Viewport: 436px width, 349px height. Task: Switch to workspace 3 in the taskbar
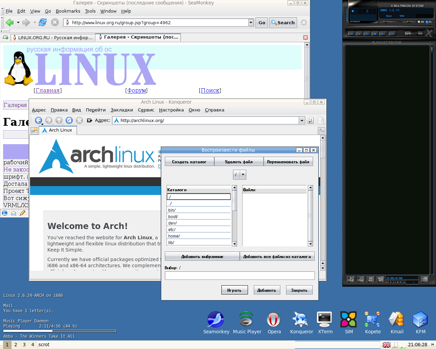tap(24, 345)
